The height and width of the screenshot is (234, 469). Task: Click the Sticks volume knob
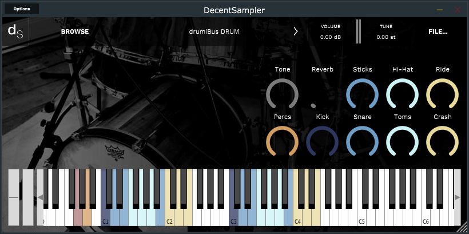pos(363,94)
